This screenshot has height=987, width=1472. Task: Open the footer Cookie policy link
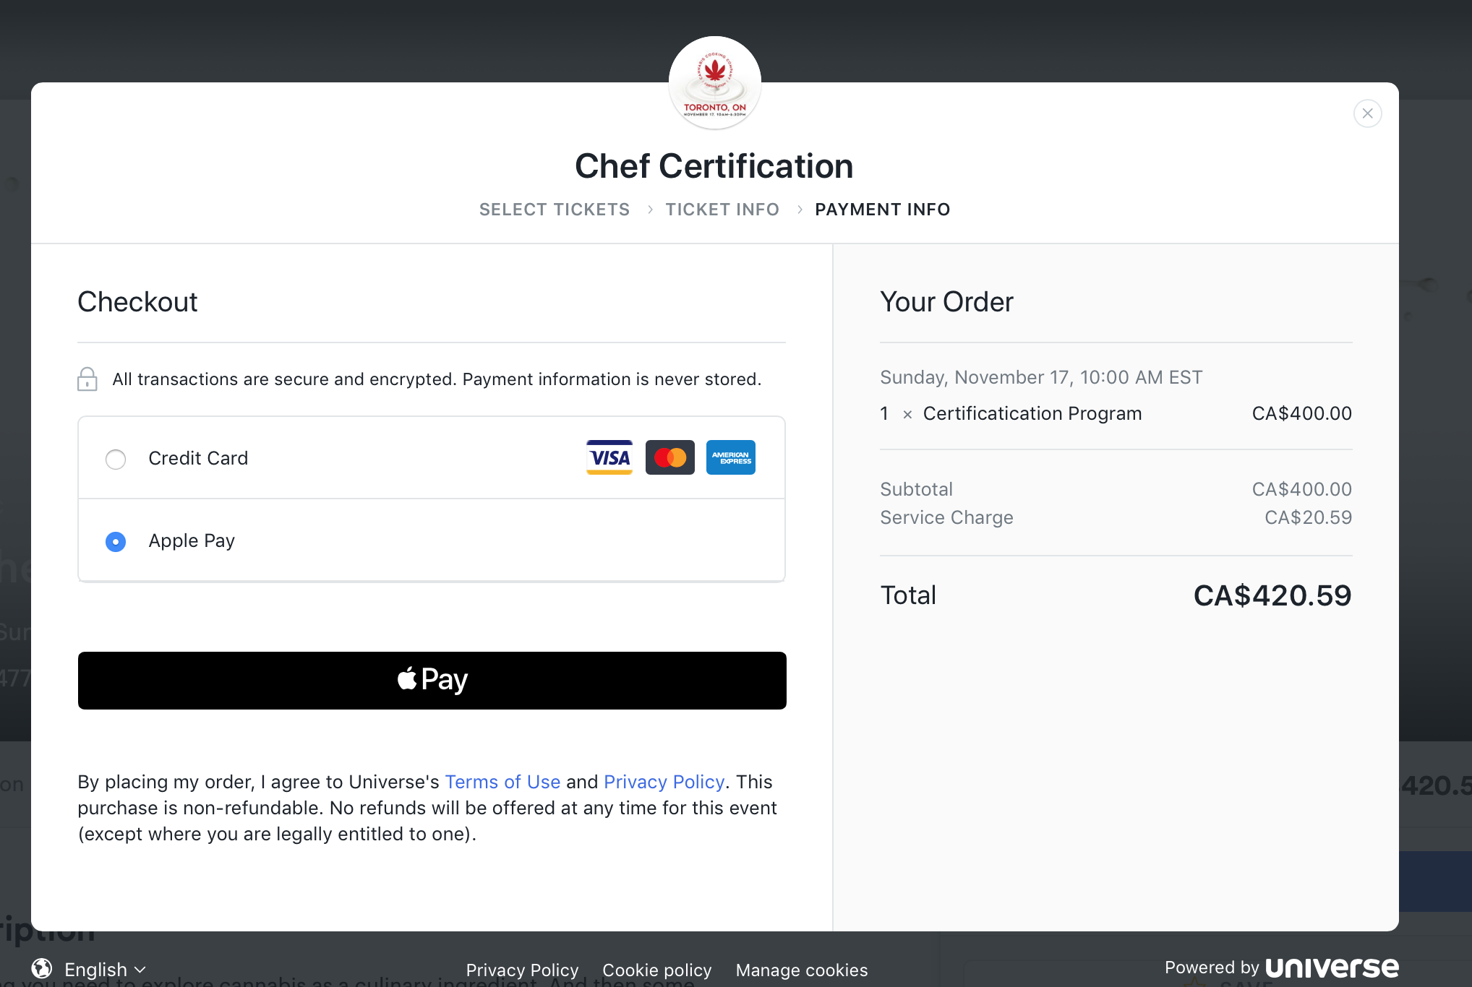point(657,970)
